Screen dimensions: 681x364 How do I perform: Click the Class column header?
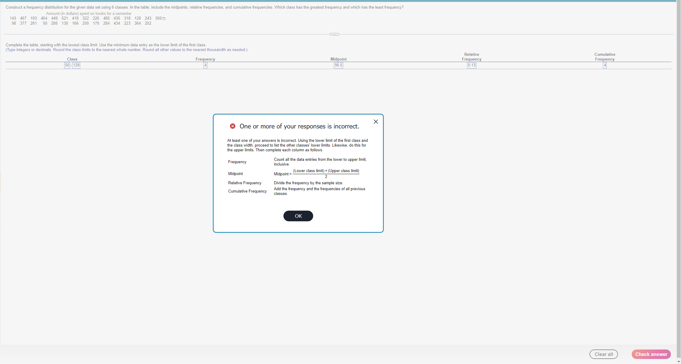(72, 59)
